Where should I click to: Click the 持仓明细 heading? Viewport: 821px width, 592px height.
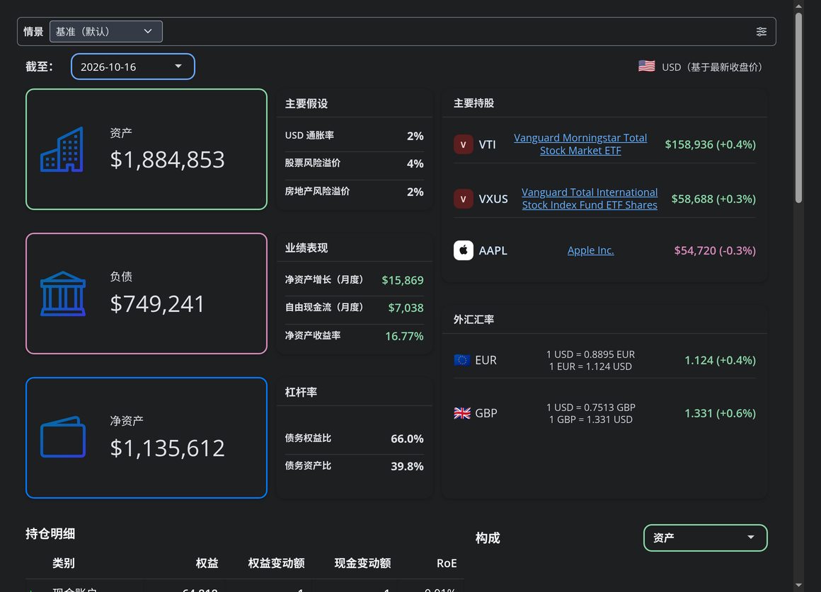tap(50, 534)
